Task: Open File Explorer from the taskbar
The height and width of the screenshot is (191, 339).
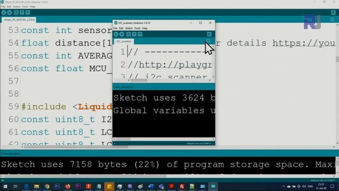Action: (37, 186)
